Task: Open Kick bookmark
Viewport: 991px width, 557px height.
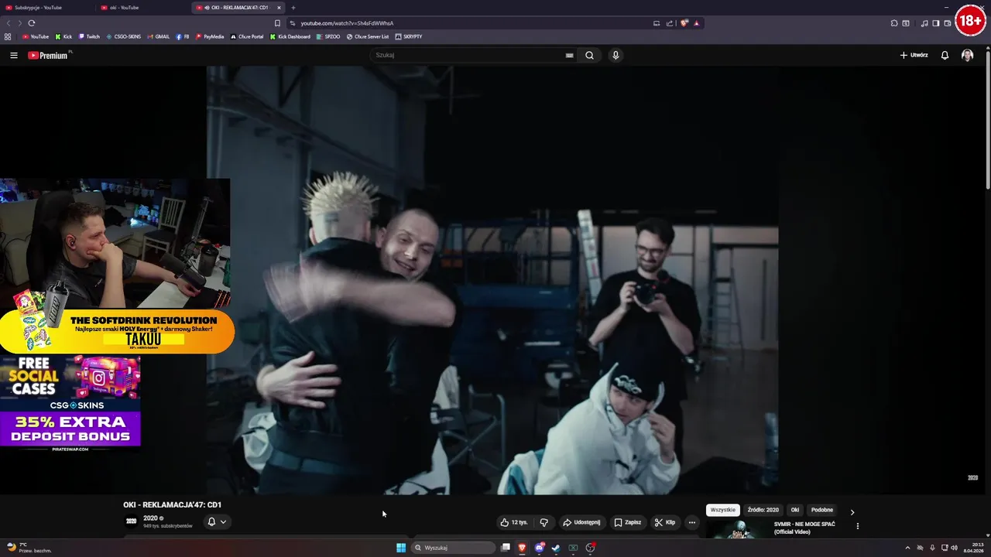Action: point(63,36)
